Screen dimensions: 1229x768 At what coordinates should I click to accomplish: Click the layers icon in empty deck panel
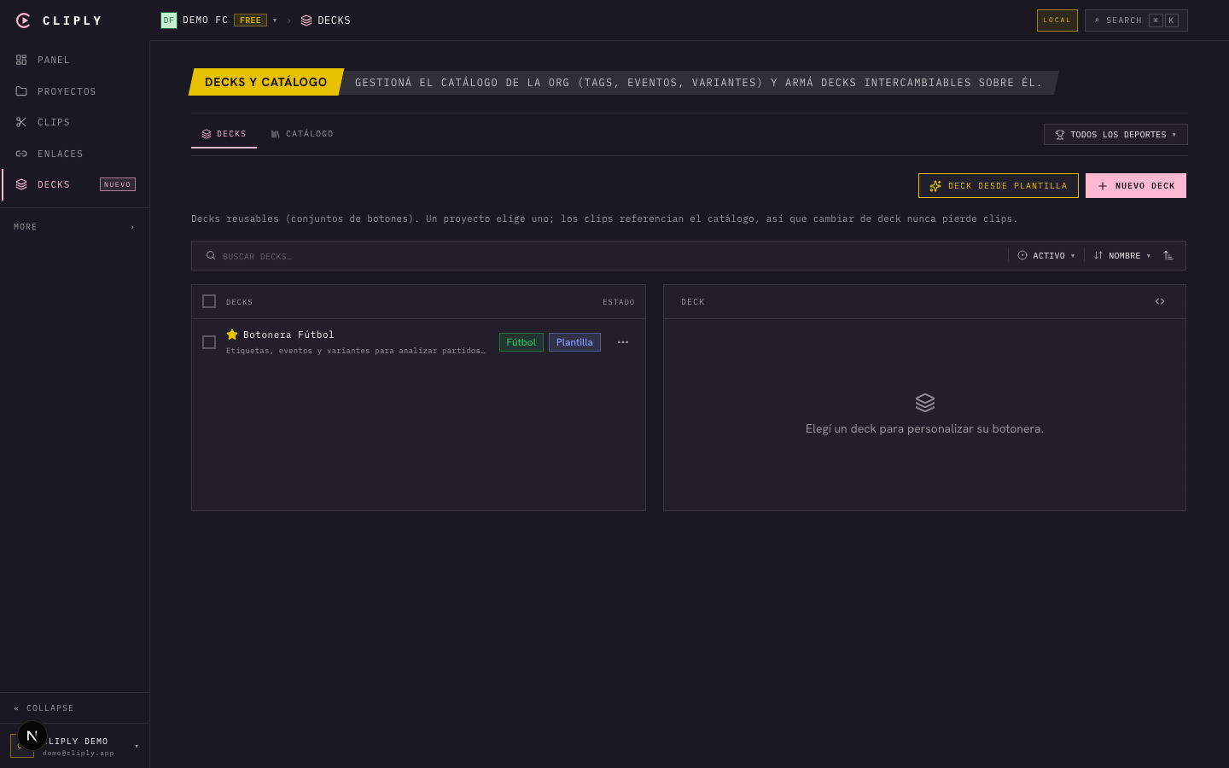tap(925, 403)
